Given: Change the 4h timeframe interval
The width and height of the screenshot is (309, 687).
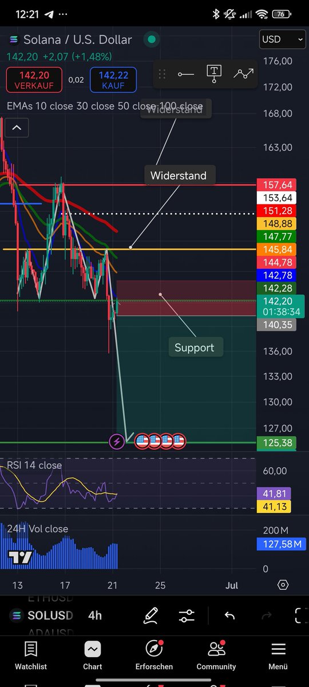Looking at the screenshot, I should [95, 615].
